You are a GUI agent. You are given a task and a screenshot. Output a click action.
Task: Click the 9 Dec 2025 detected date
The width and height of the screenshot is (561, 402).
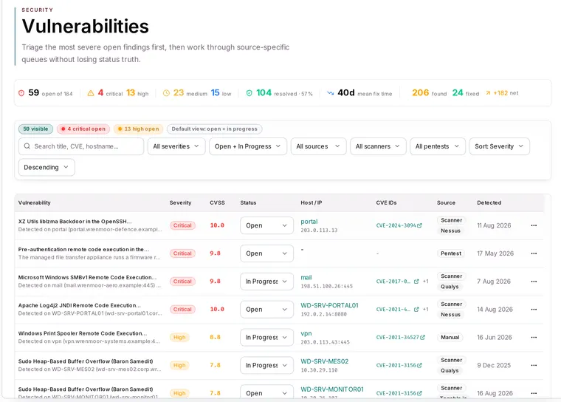pos(494,365)
